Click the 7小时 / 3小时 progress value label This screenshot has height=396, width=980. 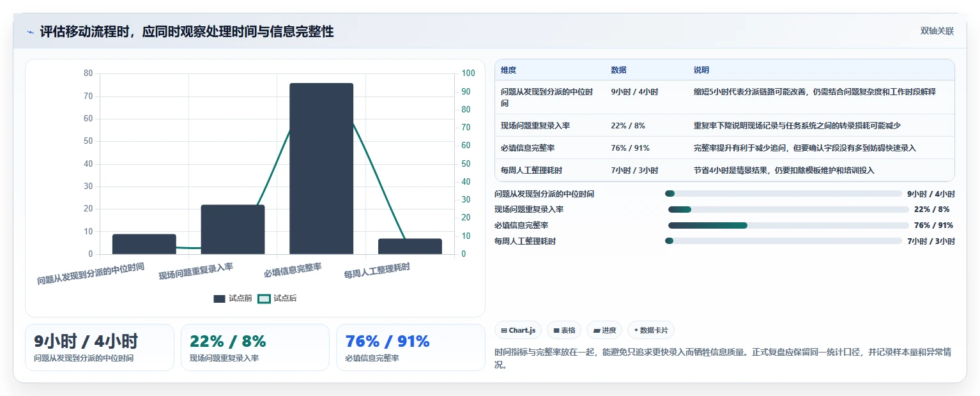[x=931, y=241]
